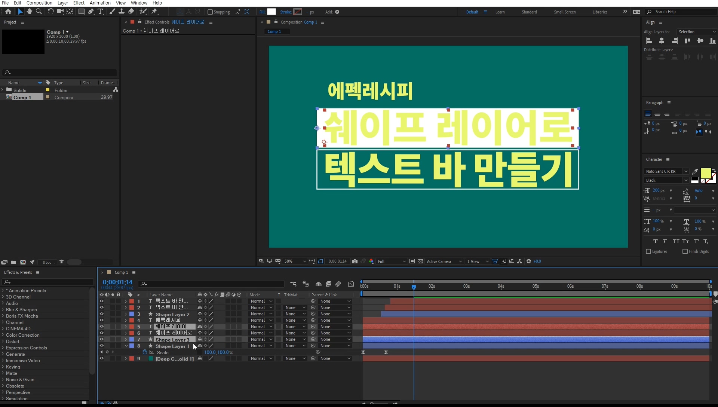This screenshot has width=718, height=407.
Task: Take snapshot with camera icon
Action: (355, 261)
